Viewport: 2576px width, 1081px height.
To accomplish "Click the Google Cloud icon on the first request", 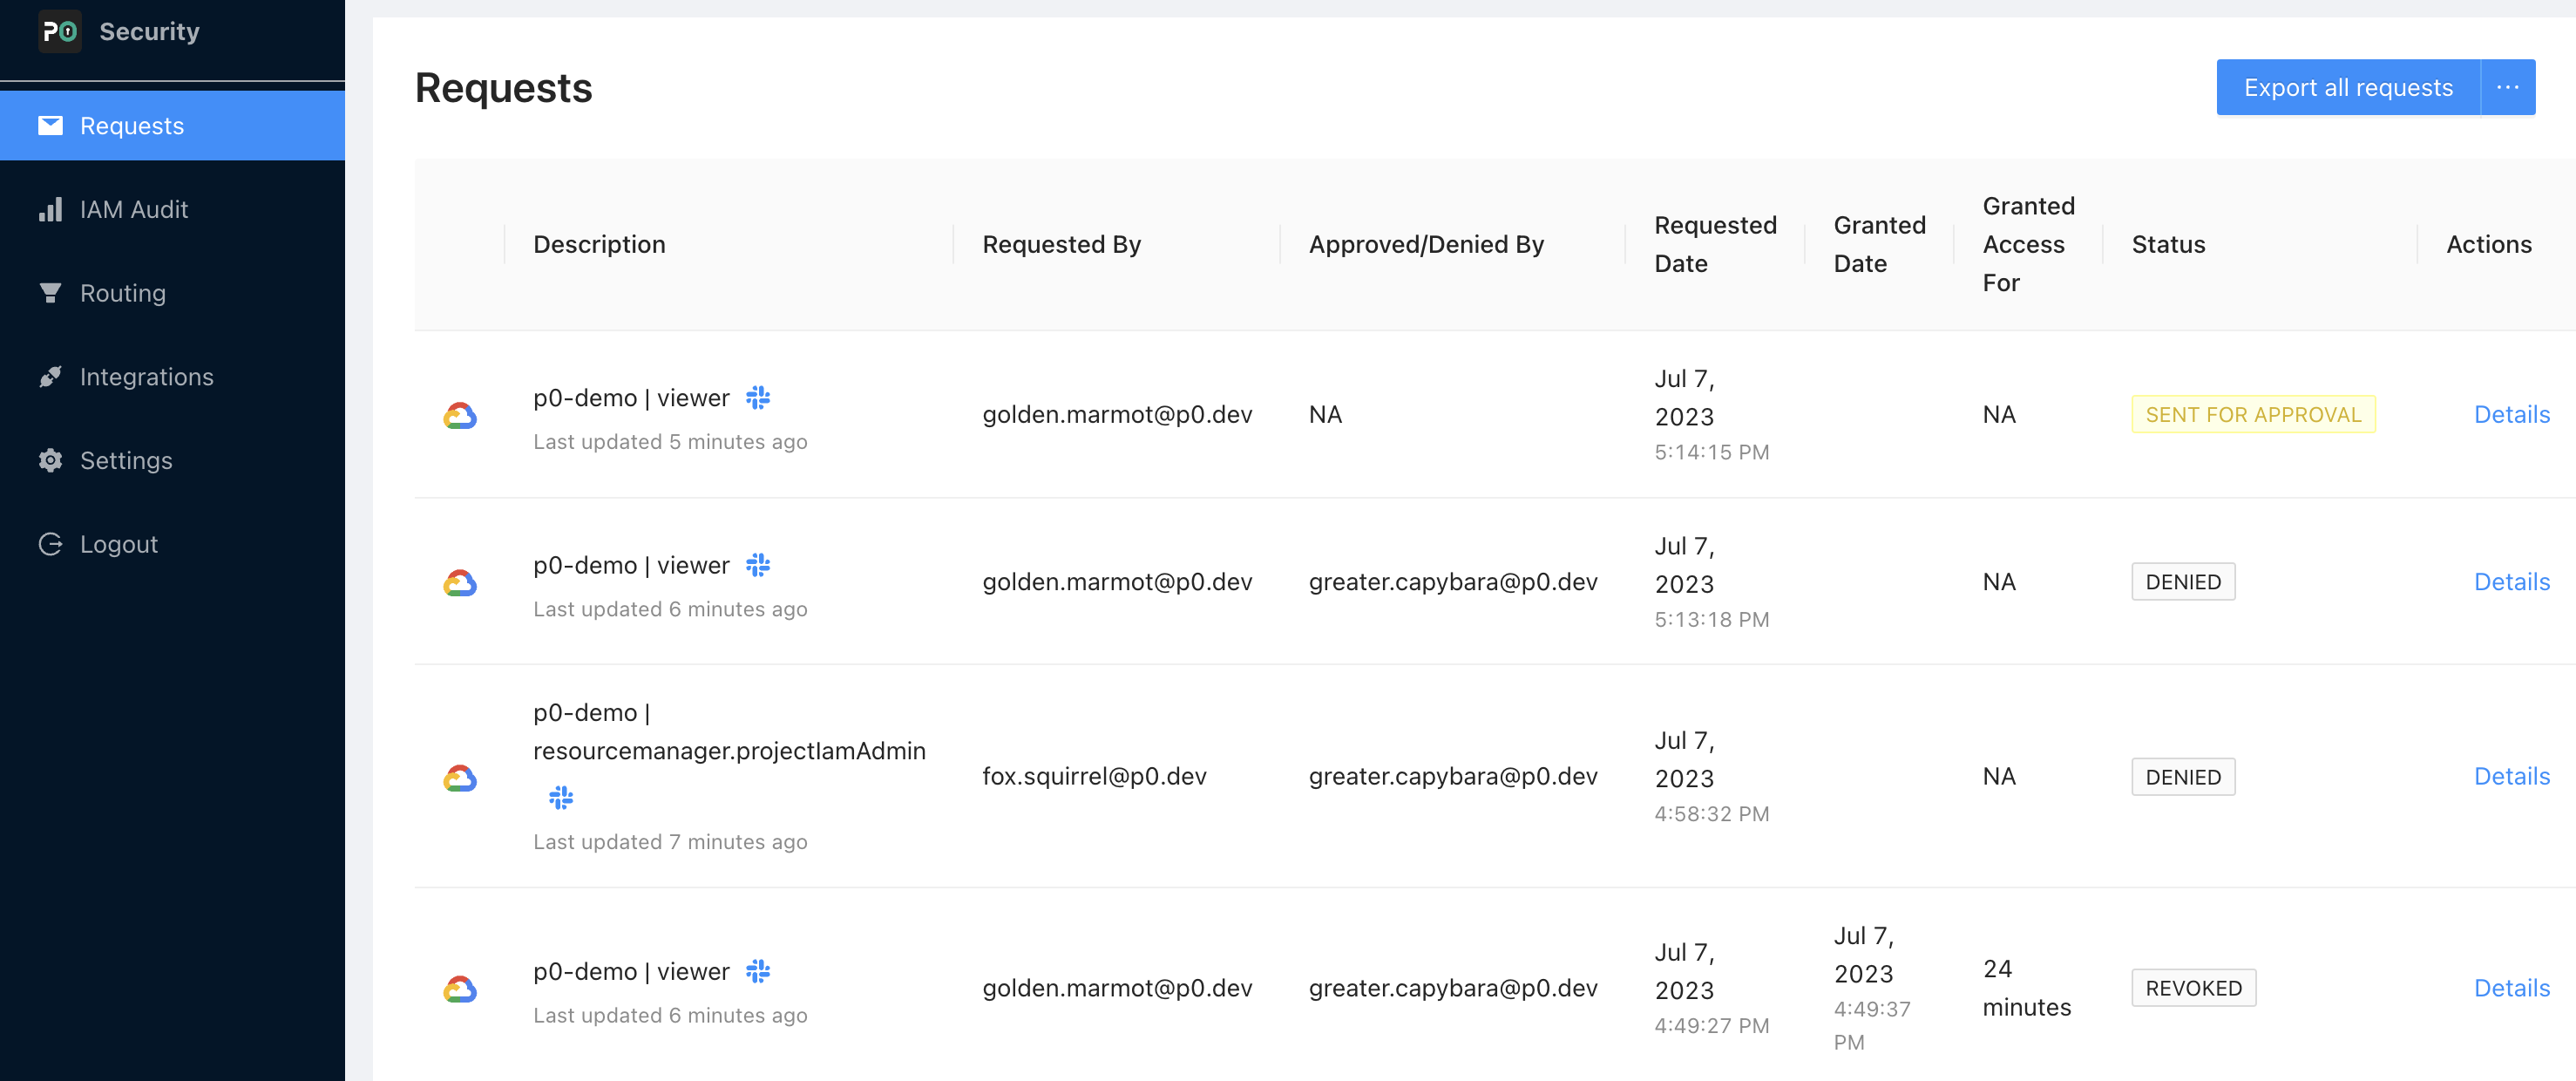I will point(460,415).
